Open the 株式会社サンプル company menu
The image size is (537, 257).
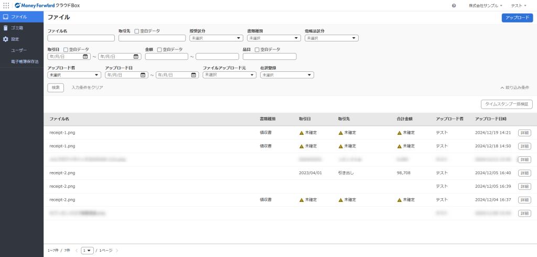pyautogui.click(x=485, y=5)
